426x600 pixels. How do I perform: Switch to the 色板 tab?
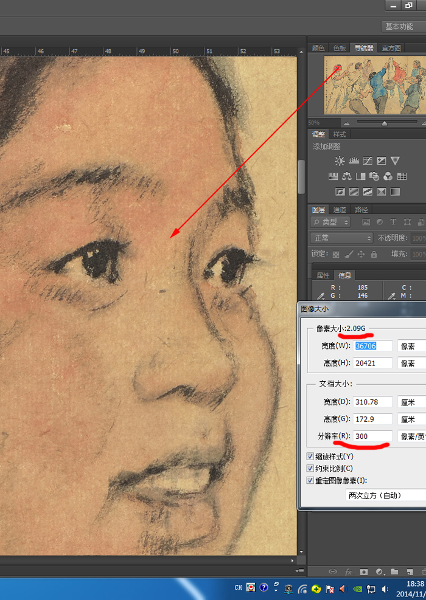coord(340,48)
